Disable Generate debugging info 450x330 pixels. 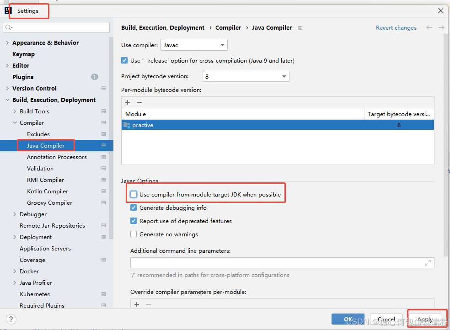pyautogui.click(x=134, y=208)
